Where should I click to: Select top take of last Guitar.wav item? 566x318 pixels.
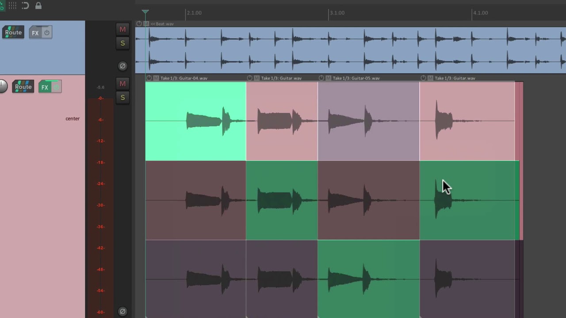click(467, 121)
